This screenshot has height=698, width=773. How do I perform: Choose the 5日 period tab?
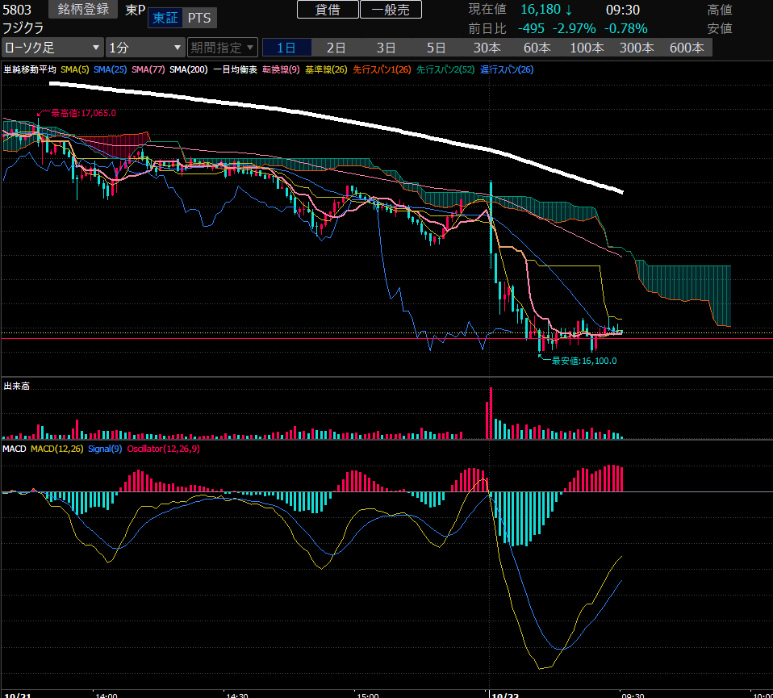click(436, 48)
